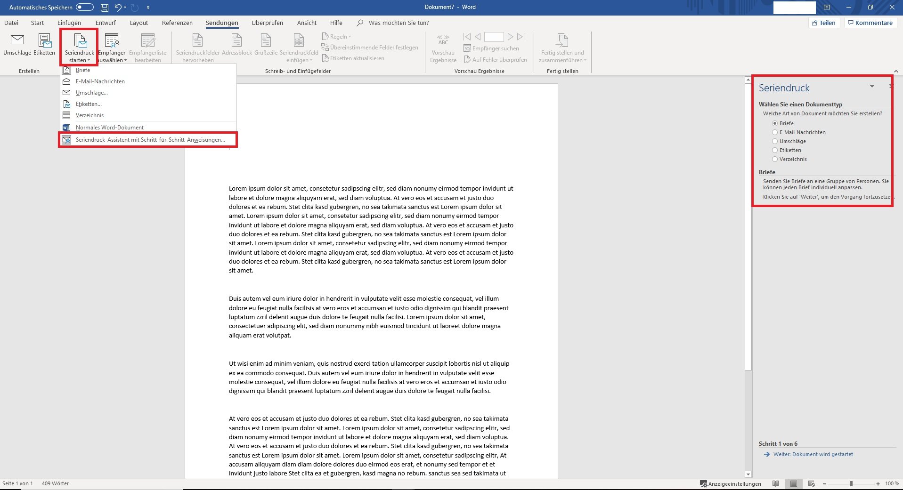Click the Seriendruck starten button
The height and width of the screenshot is (490, 903).
click(x=79, y=48)
